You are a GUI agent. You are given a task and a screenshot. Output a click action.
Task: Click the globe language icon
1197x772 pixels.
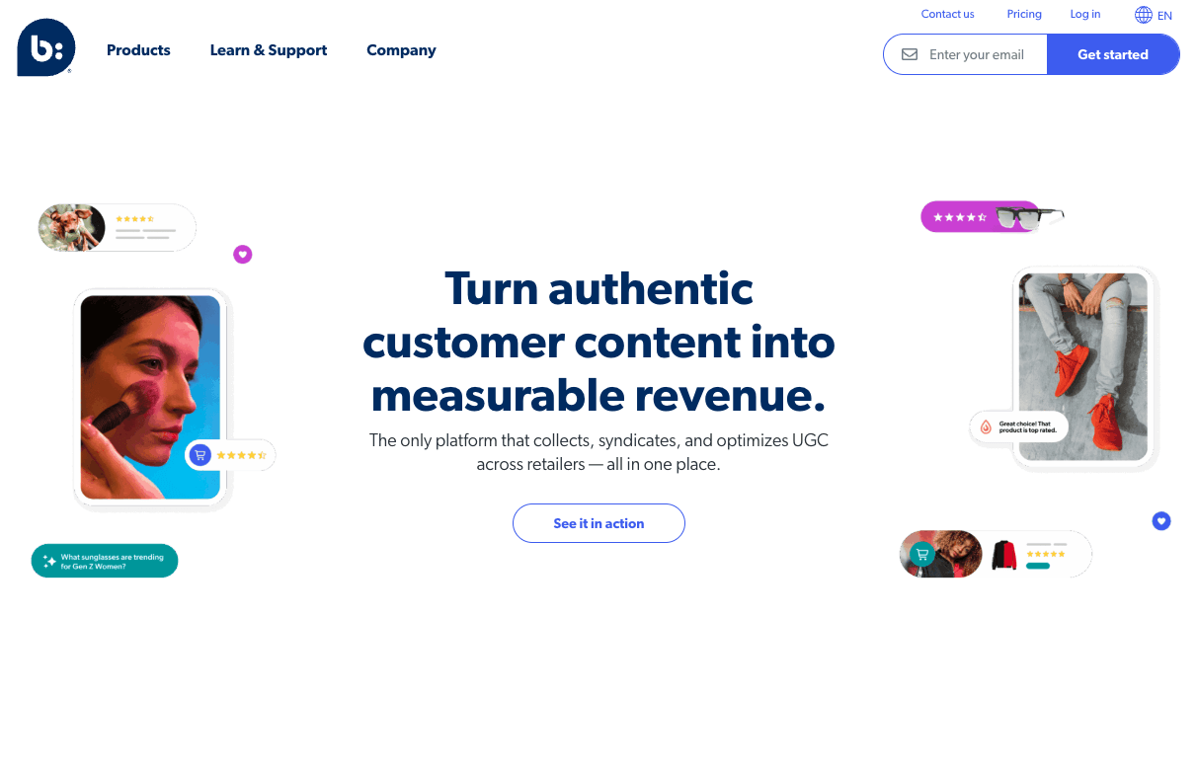click(x=1144, y=15)
